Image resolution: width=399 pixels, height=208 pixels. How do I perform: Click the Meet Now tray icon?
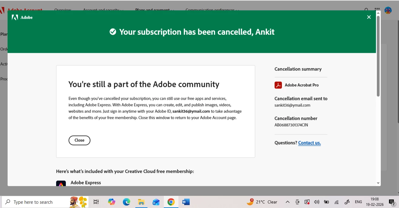point(297,202)
